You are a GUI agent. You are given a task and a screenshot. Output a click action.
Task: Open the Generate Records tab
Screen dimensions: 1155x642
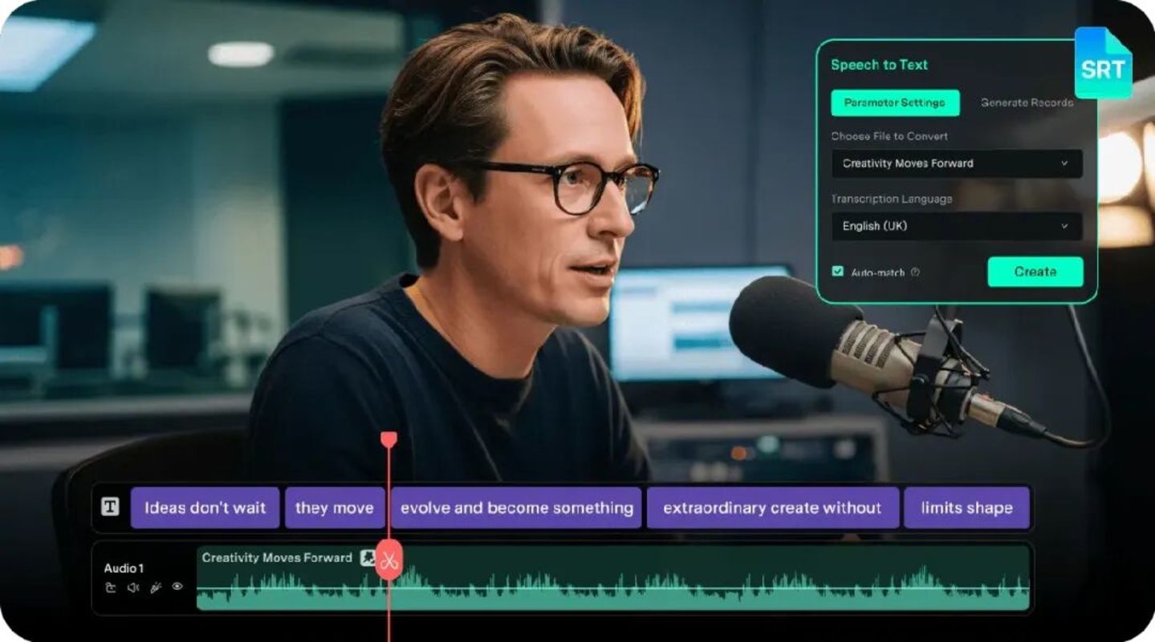click(x=1027, y=103)
